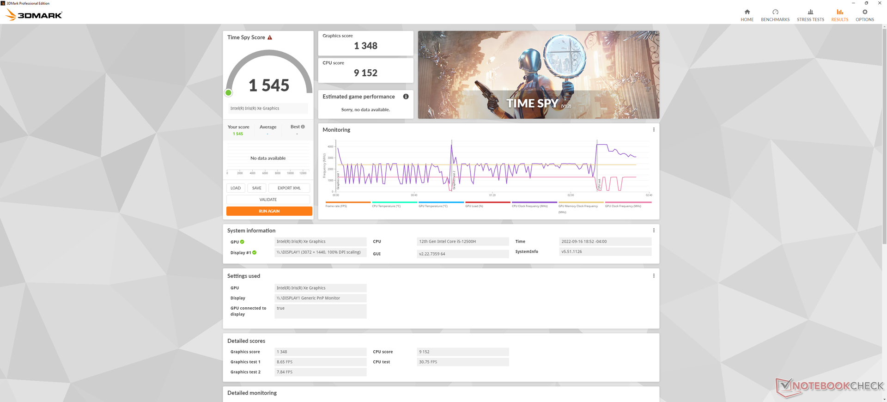Go to the Home tab
This screenshot has width=887, height=402.
[747, 15]
